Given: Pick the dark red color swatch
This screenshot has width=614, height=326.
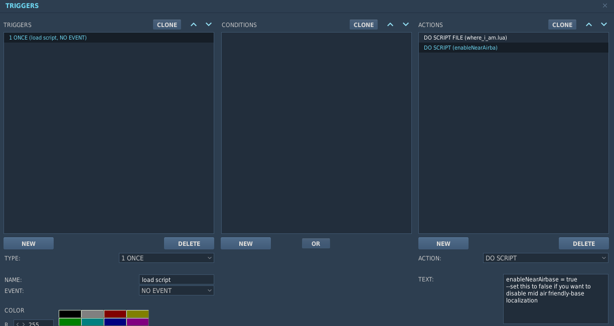Looking at the screenshot, I should (115, 314).
